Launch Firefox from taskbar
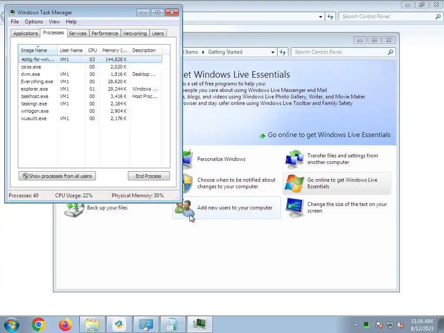This screenshot has height=333, width=444. point(65,324)
